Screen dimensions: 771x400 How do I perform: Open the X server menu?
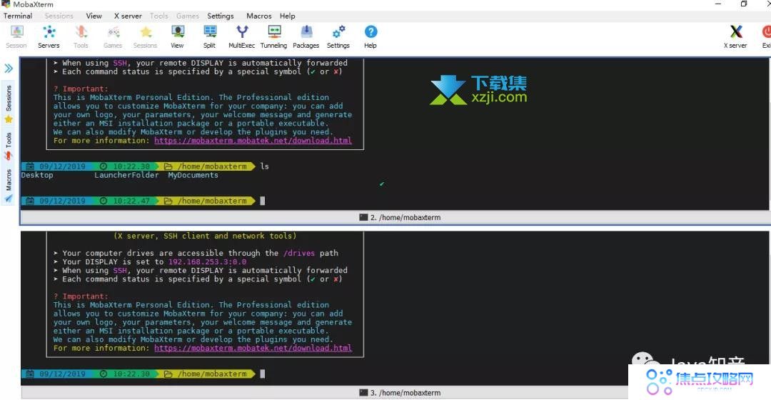pyautogui.click(x=128, y=16)
